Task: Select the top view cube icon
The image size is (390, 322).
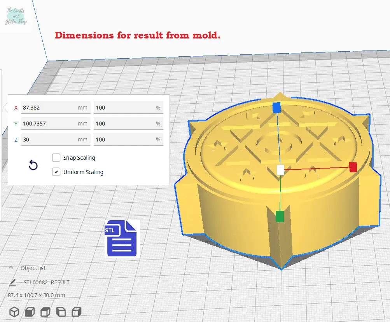Action: click(45, 312)
